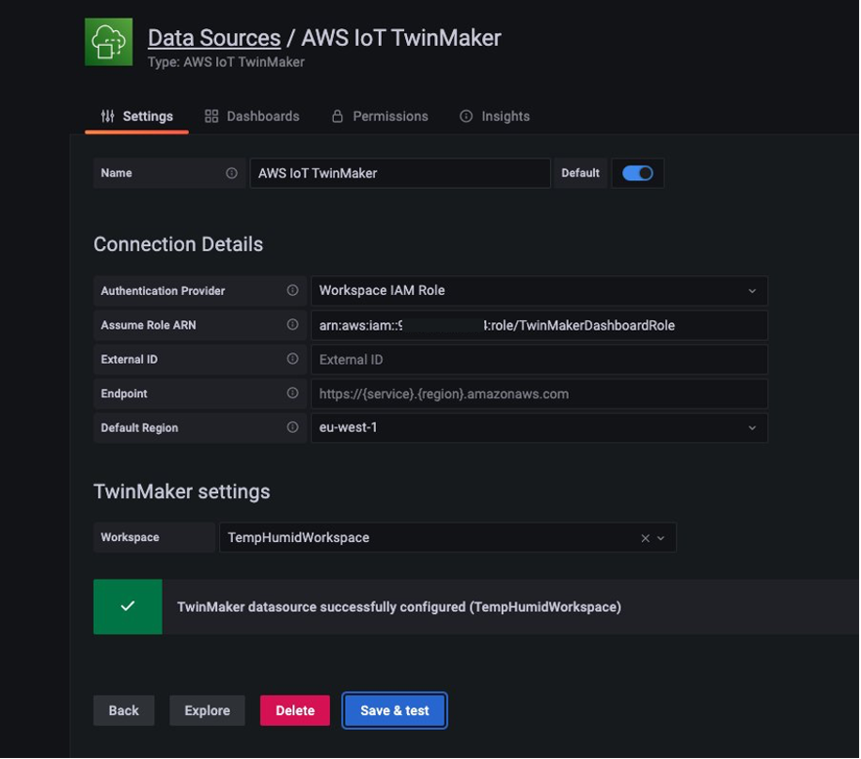Open the Insights tab
The height and width of the screenshot is (759, 861).
tap(494, 116)
